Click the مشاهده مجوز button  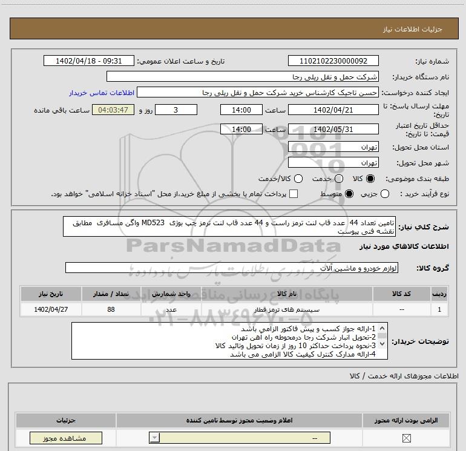coord(66,438)
